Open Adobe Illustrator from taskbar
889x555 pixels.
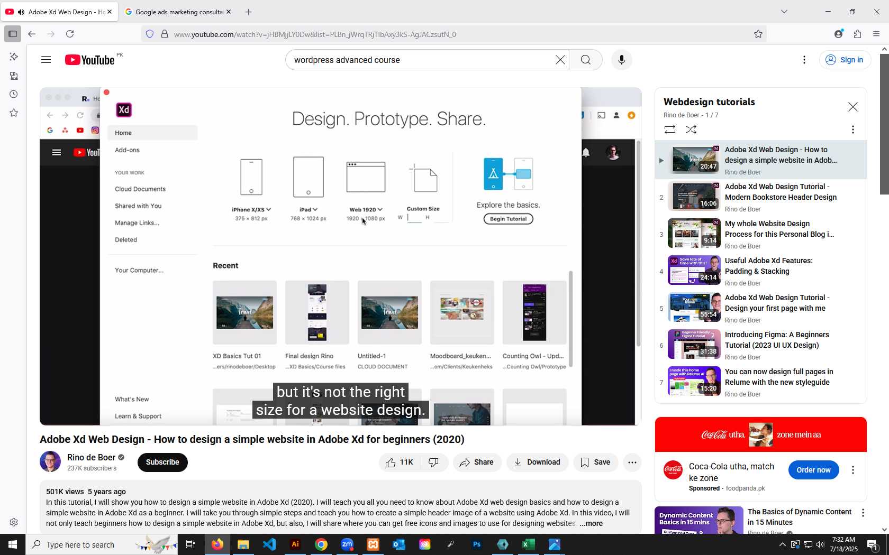click(x=295, y=544)
